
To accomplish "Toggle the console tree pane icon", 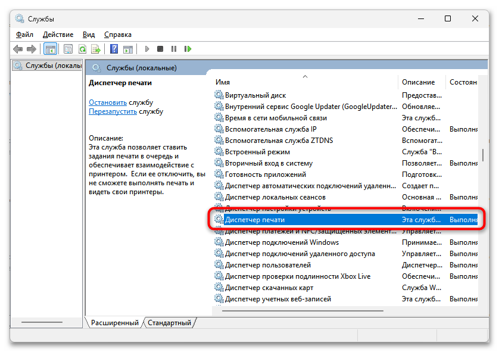I will pos(51,48).
